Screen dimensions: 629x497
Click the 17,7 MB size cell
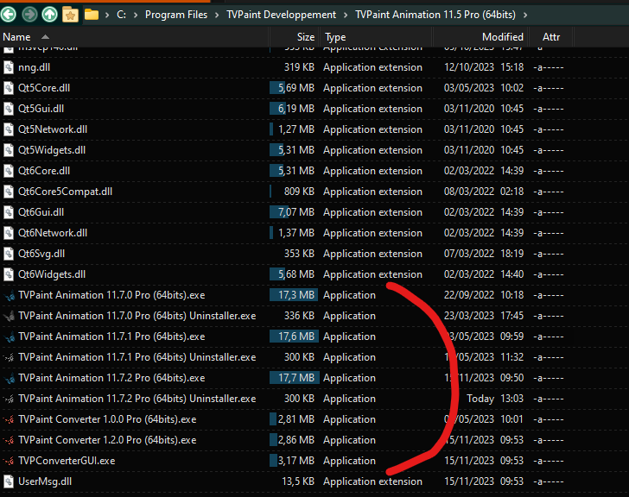[296, 378]
